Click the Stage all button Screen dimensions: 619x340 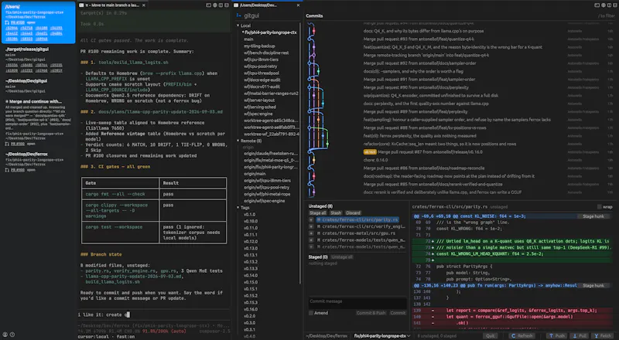(318, 212)
